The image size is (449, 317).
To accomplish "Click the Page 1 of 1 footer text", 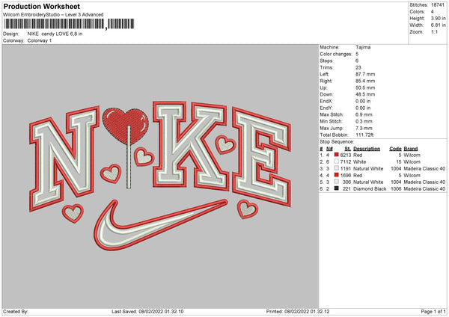I will tap(433, 311).
